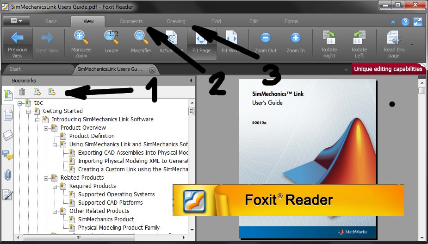Collapse the Related Products node
The height and width of the screenshot is (244, 428).
(x=46, y=178)
